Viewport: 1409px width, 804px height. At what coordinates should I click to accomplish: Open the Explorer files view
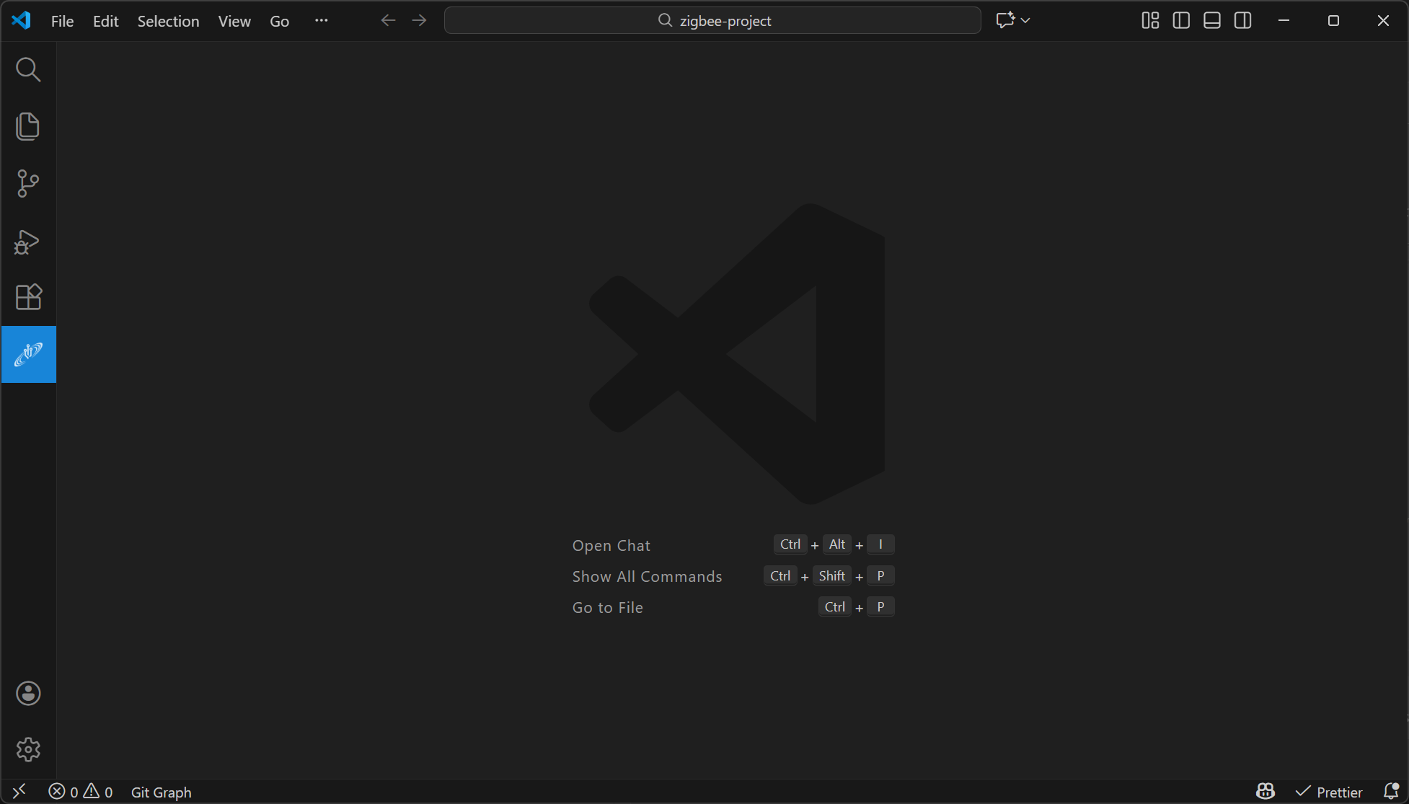point(28,126)
